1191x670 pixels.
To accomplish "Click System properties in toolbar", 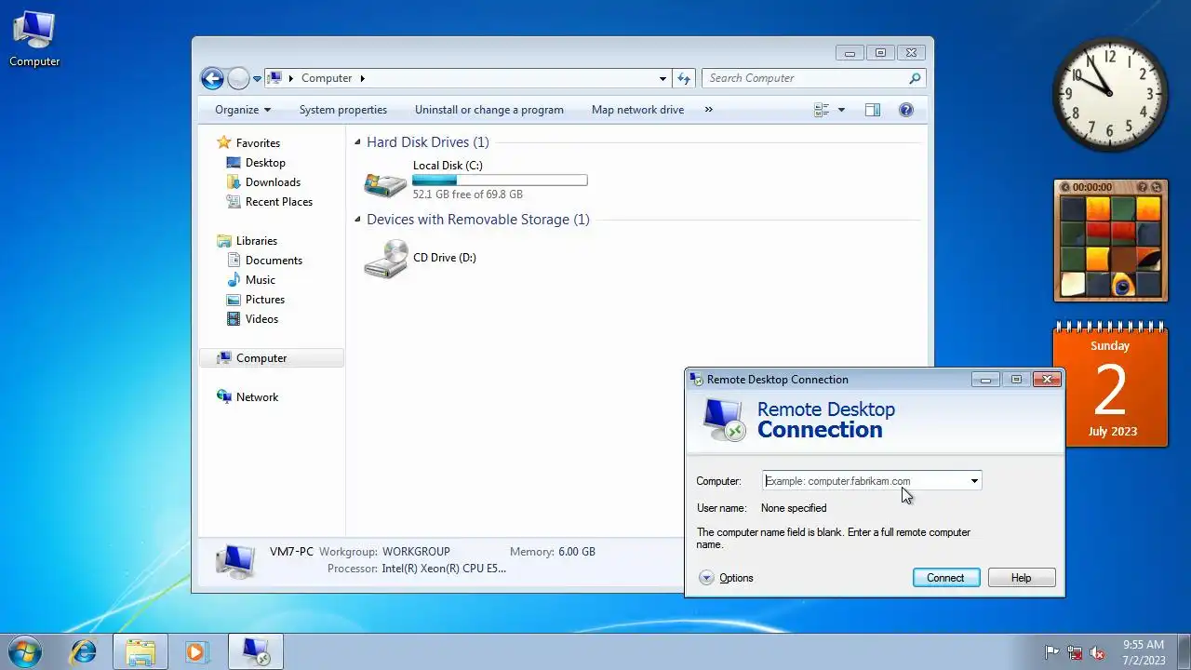I will tap(343, 110).
